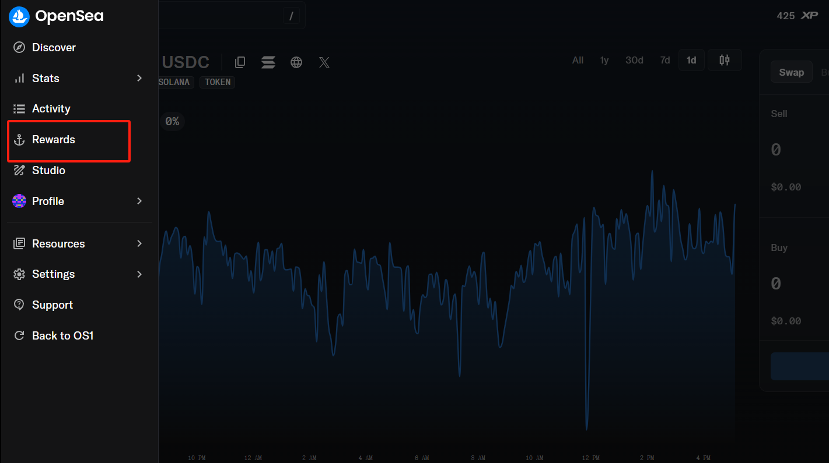Click the Sell label
This screenshot has height=463, width=829.
pyautogui.click(x=779, y=114)
